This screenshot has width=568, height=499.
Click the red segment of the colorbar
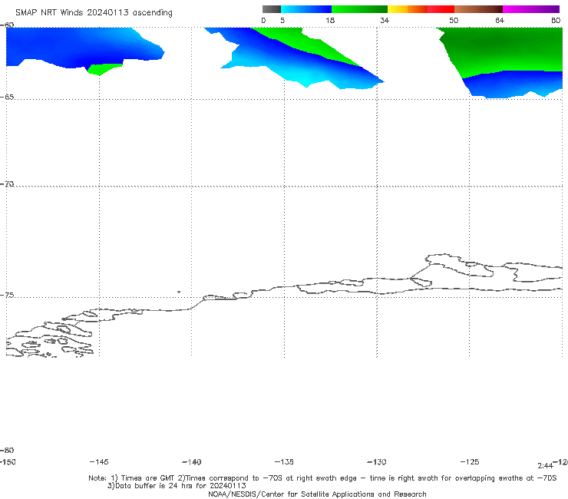(441, 9)
